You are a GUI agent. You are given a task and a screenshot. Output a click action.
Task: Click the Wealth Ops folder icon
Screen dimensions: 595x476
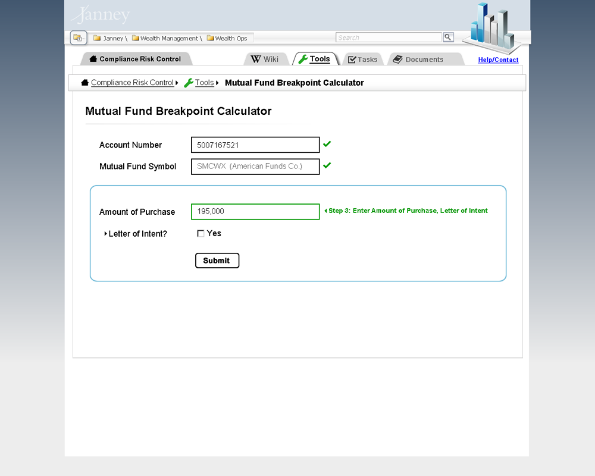click(211, 37)
